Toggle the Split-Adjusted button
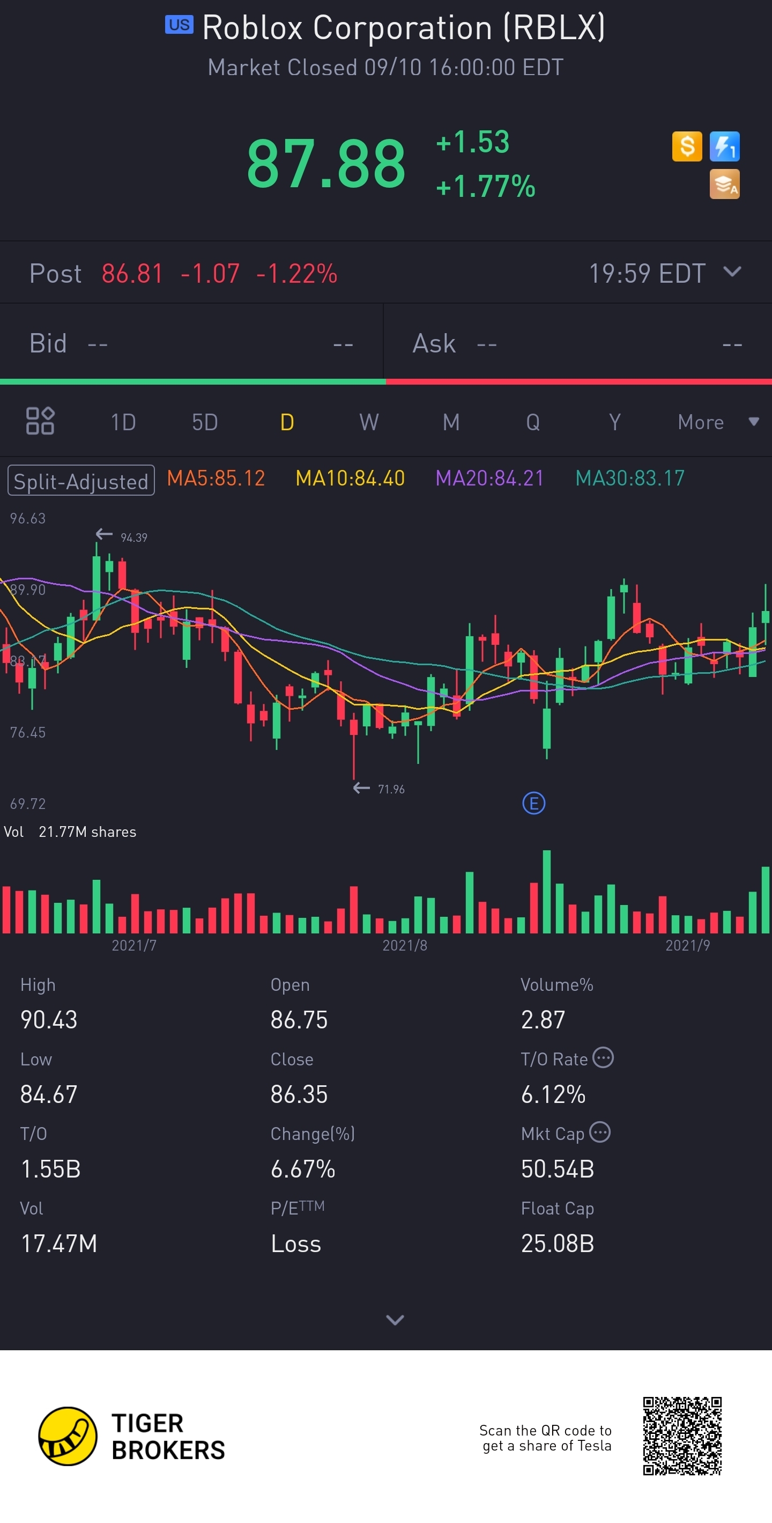This screenshot has width=772, height=1523. [81, 480]
